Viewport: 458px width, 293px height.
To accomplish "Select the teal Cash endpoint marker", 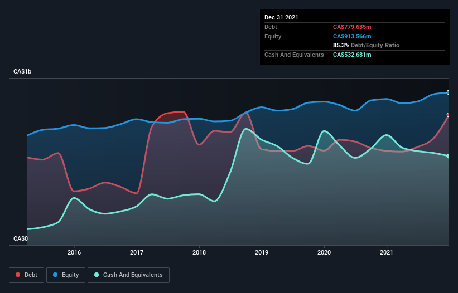I will click(449, 157).
